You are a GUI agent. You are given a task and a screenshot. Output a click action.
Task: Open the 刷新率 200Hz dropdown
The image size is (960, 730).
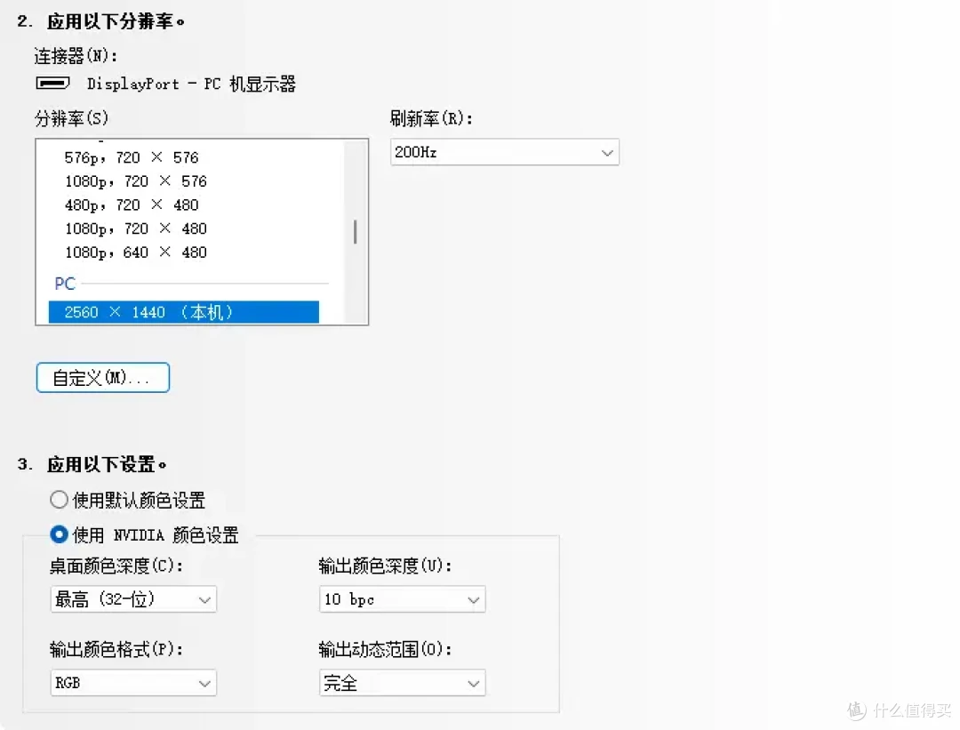(x=505, y=152)
